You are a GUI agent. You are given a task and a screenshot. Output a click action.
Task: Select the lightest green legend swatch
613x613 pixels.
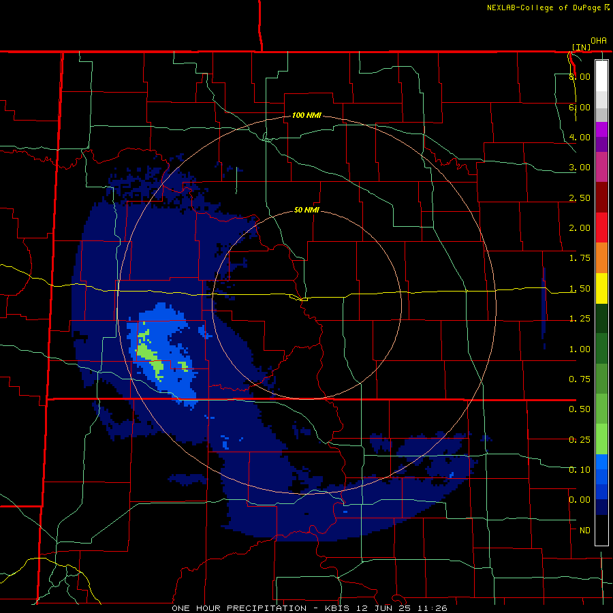(601, 439)
